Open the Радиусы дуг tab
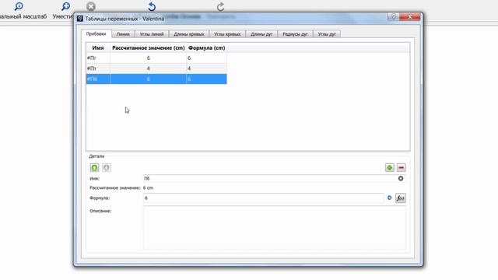The height and width of the screenshot is (280, 498). coord(295,34)
